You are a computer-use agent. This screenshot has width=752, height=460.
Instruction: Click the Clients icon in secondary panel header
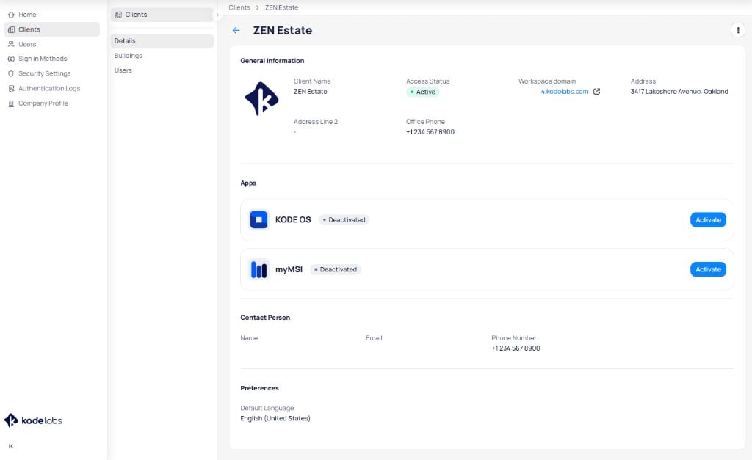[x=118, y=15]
